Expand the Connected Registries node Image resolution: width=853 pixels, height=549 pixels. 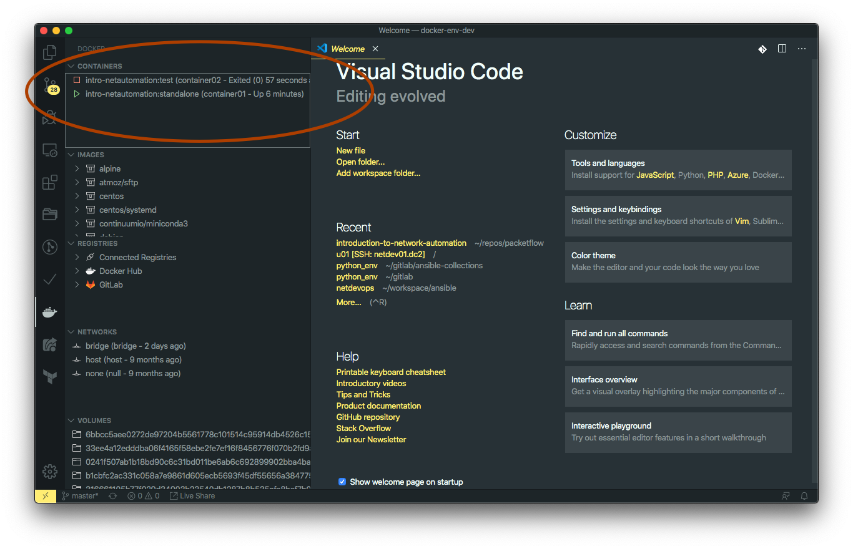[x=77, y=257]
